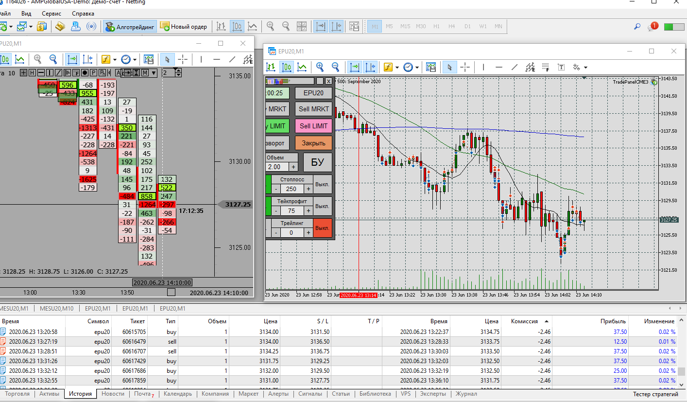
Task: Click the search magnifier icon at top right
Action: tap(637, 26)
